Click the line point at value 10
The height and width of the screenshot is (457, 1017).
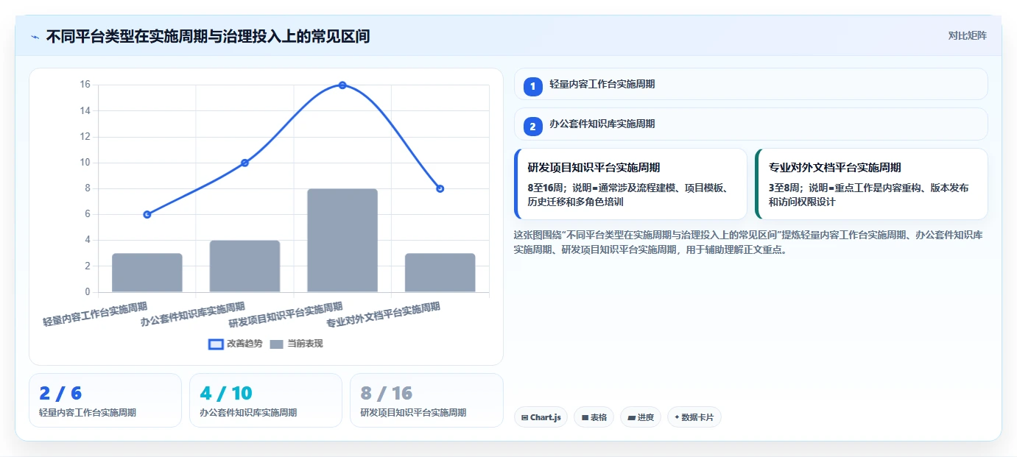tap(244, 163)
